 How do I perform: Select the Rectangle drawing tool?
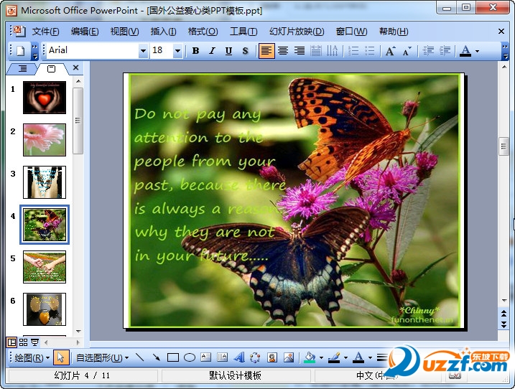(173, 358)
